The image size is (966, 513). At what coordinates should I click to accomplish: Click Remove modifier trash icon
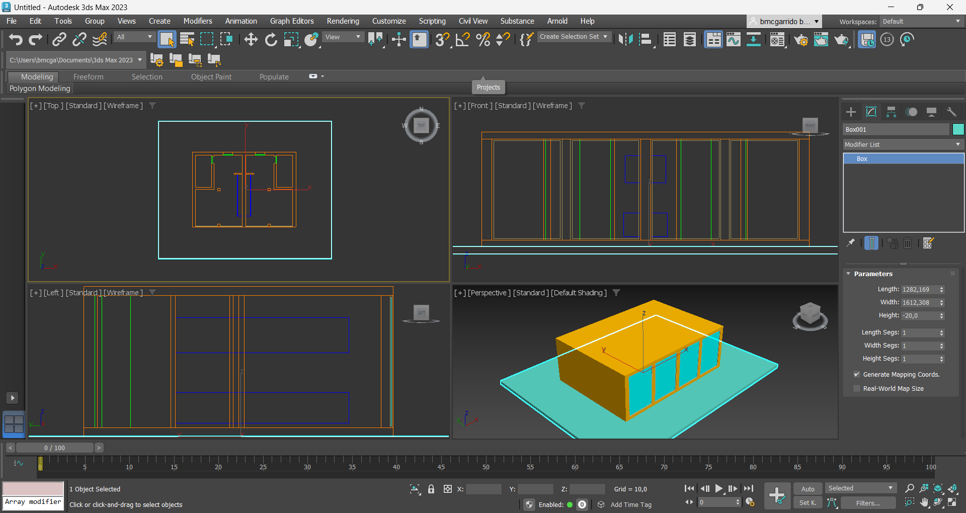click(908, 243)
